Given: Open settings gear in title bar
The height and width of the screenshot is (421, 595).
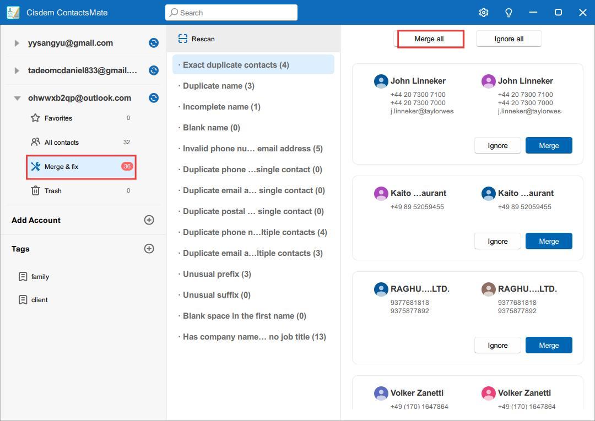Looking at the screenshot, I should [483, 13].
